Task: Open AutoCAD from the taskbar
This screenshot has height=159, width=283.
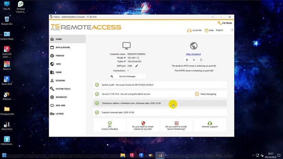Action: [x=132, y=155]
